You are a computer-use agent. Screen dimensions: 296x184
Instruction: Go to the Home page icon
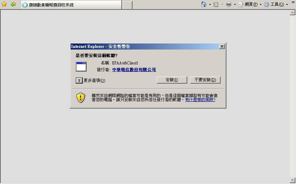click(203, 4)
